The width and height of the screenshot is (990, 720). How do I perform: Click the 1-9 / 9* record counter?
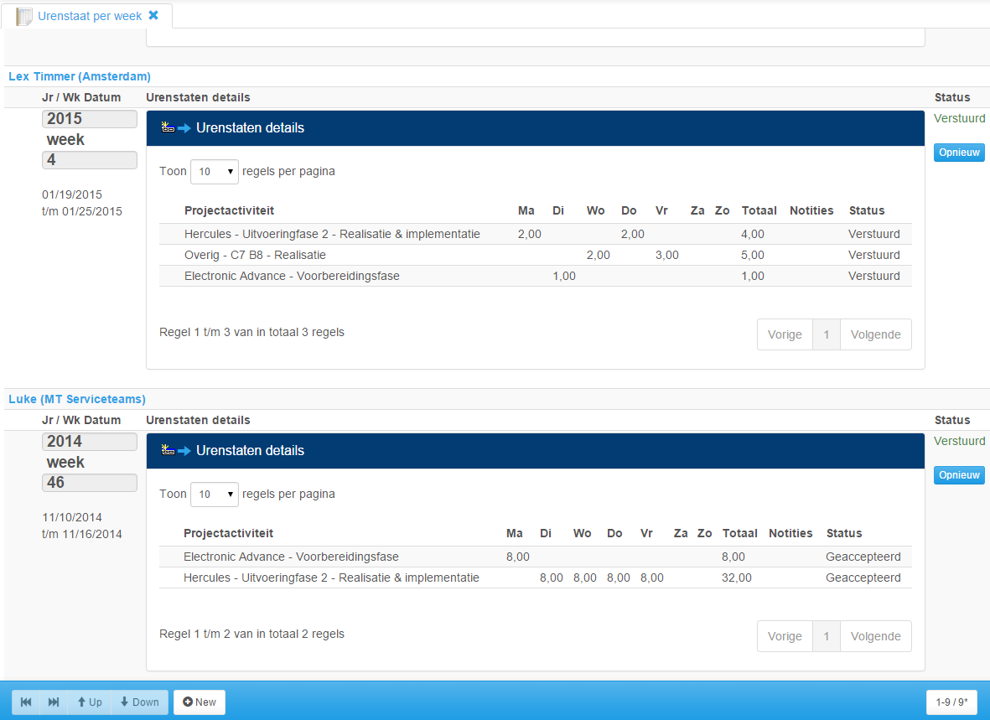[953, 702]
